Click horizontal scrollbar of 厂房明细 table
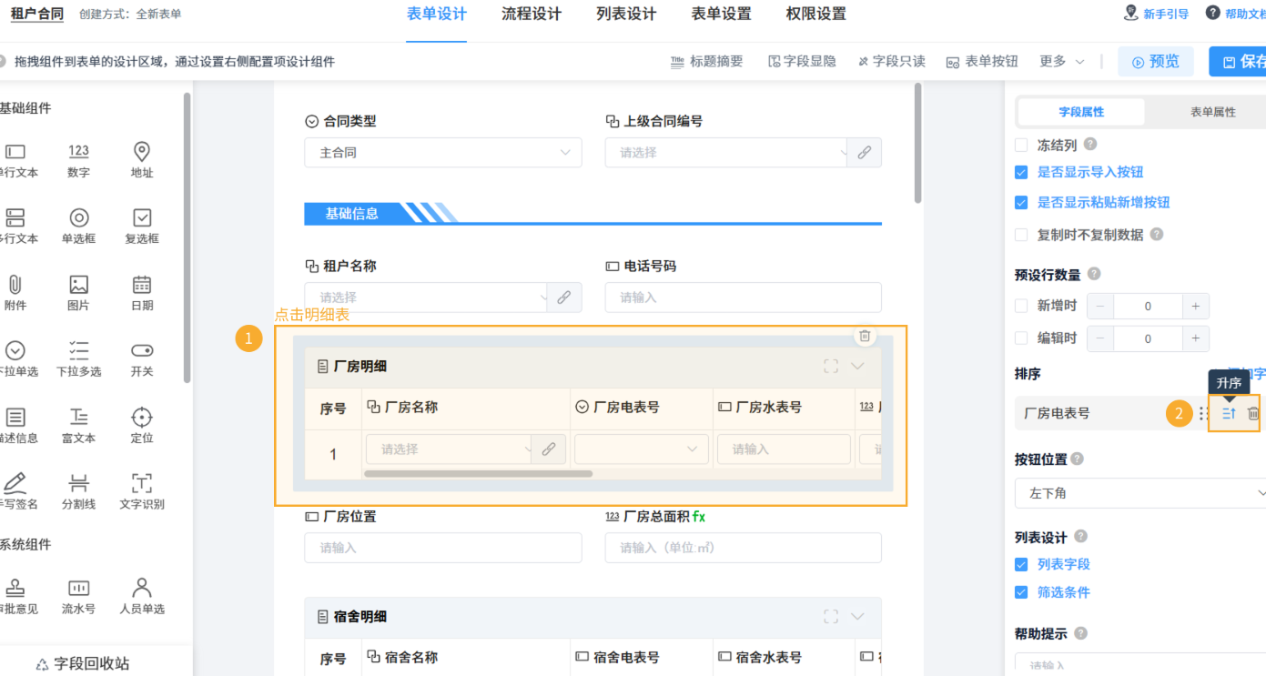 [478, 473]
